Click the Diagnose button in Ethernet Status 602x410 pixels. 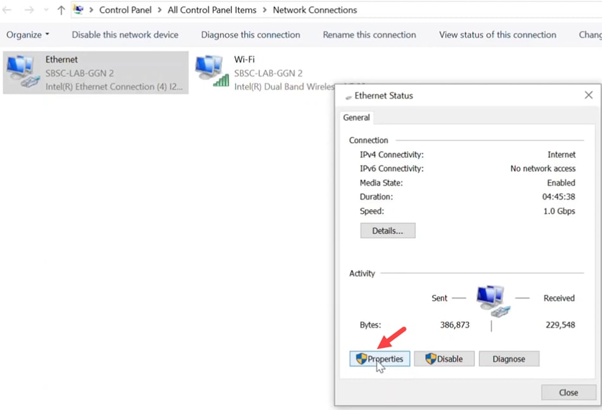[509, 359]
